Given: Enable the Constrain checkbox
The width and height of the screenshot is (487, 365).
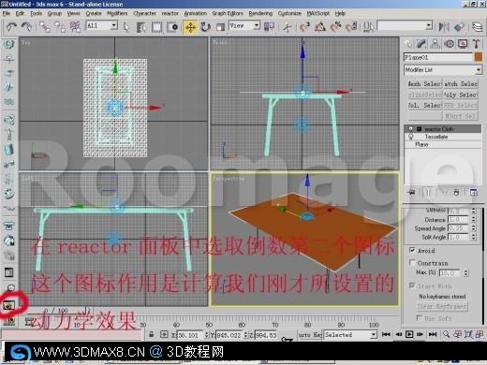Looking at the screenshot, I should click(x=412, y=262).
